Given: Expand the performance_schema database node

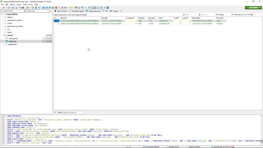Looking at the screenshot, I should click(x=3, y=26).
